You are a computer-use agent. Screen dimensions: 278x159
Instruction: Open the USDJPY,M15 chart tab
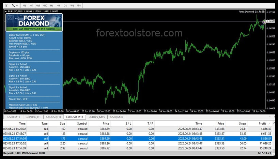[97, 117]
